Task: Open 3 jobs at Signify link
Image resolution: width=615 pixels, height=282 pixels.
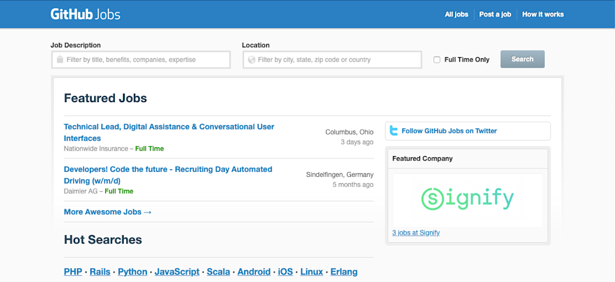Action: [x=416, y=233]
